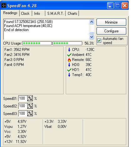Minimize the SpeedFan window from title bar
135x147 pixels.
click(x=110, y=5)
